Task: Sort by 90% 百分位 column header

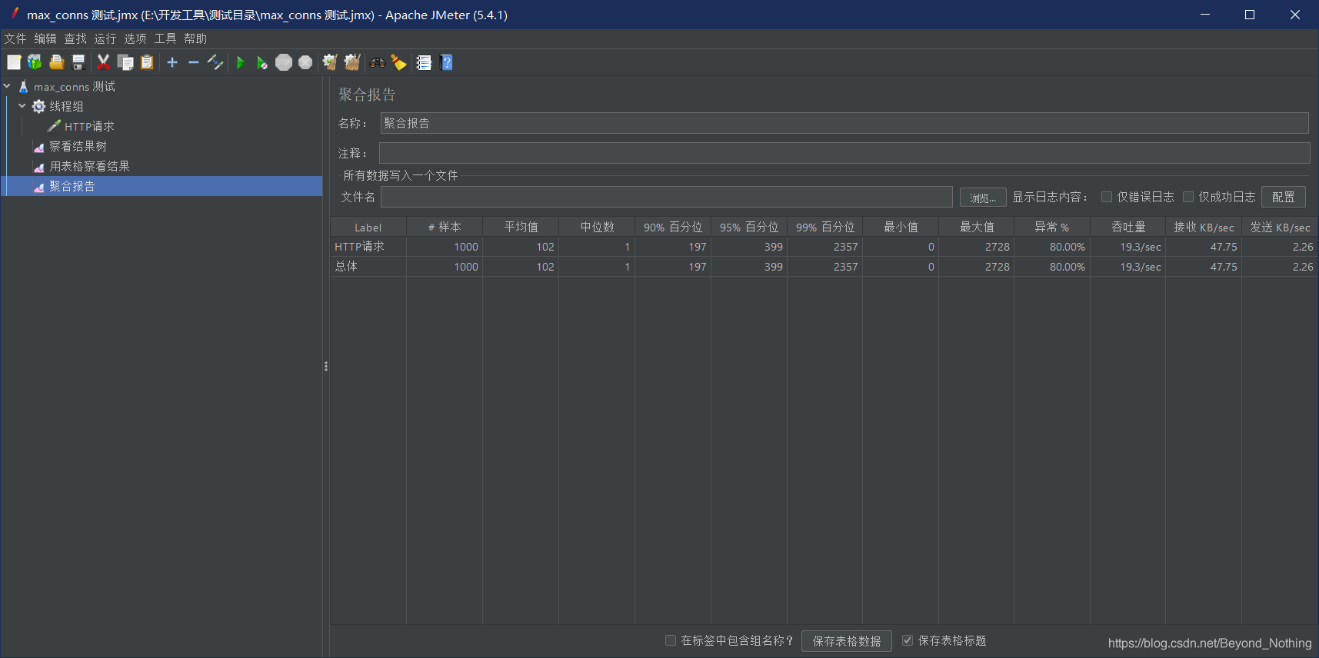Action: click(673, 227)
